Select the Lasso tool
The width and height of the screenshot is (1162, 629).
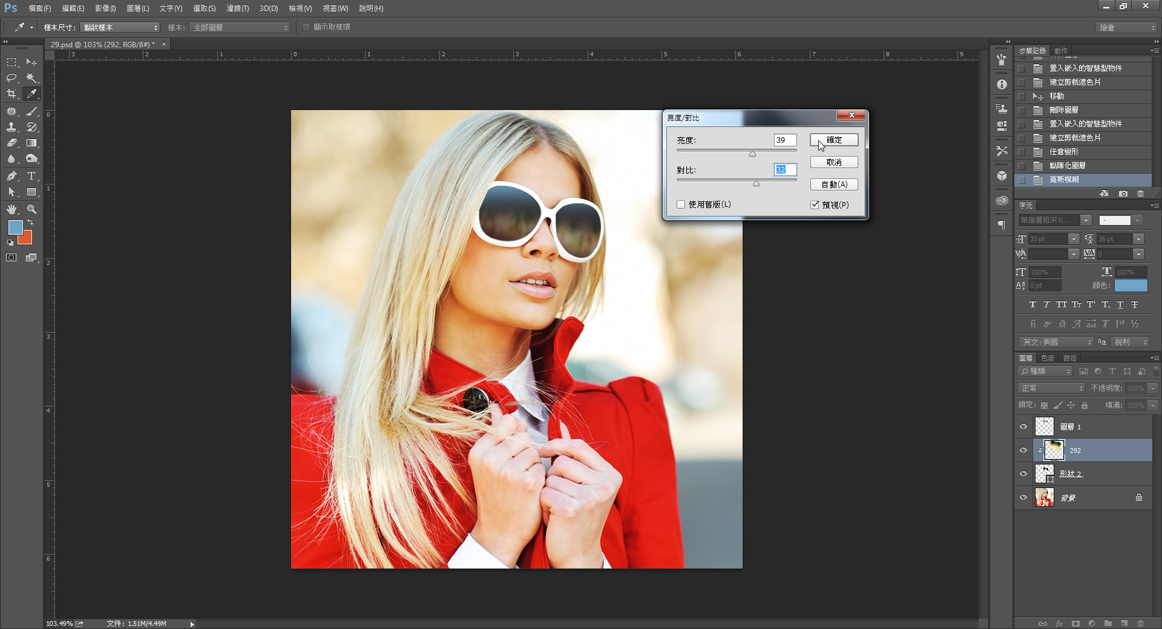(11, 78)
